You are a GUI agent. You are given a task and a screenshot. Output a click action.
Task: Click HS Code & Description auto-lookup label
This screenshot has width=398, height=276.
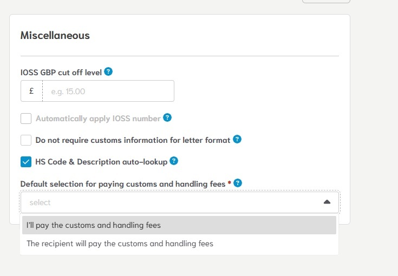tap(101, 161)
